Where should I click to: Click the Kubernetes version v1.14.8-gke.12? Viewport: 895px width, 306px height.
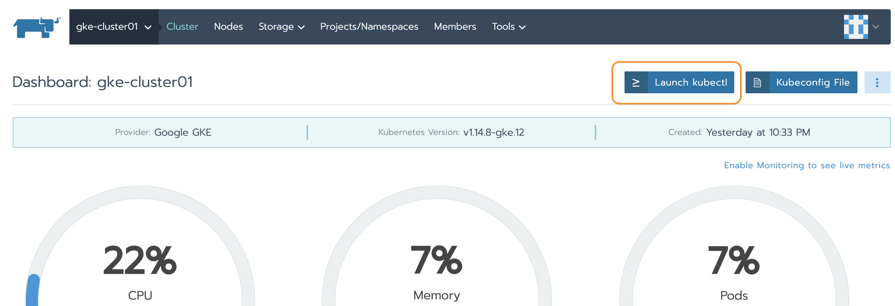[x=494, y=132]
